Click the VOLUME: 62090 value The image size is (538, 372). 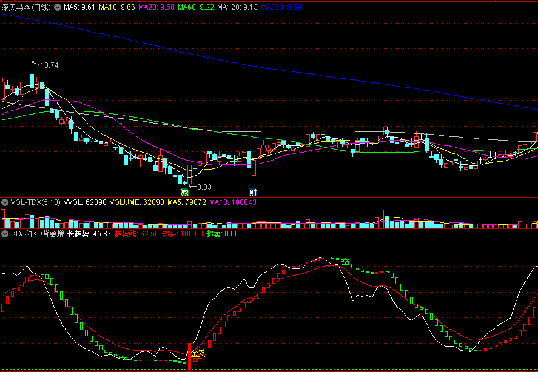coord(137,202)
